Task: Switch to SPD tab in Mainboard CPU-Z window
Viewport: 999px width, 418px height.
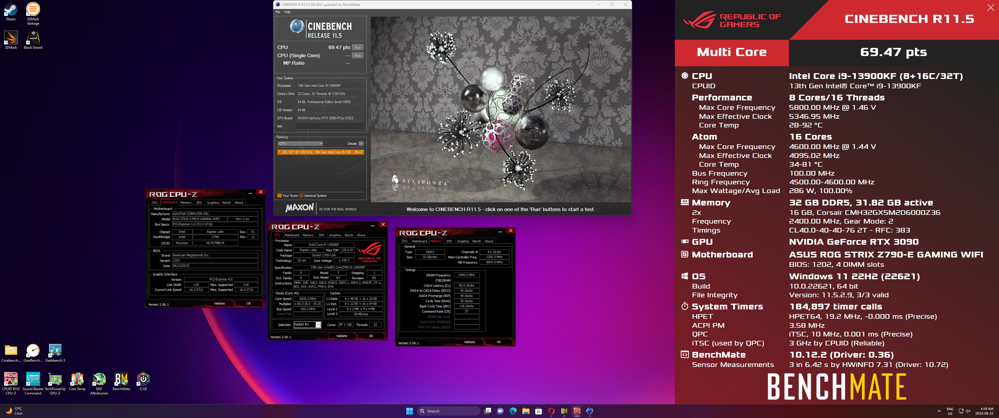Action: (x=199, y=202)
